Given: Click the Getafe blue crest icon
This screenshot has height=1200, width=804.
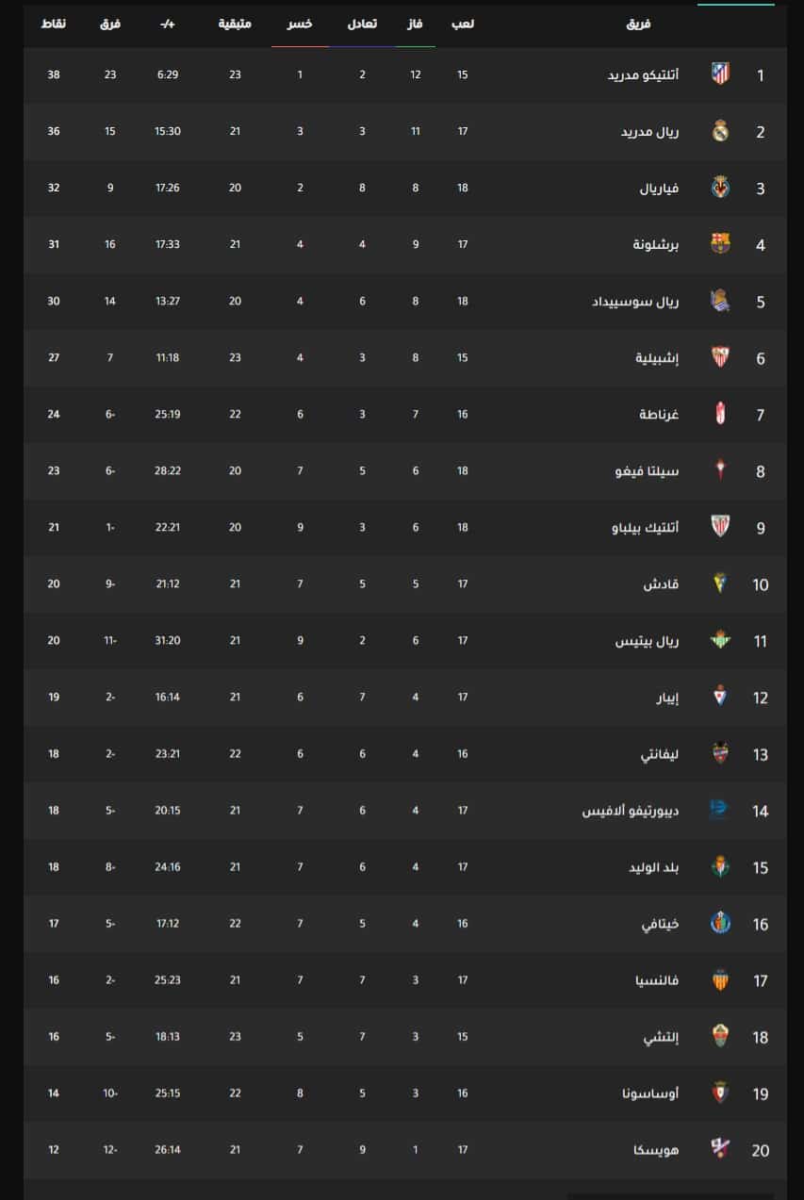Looking at the screenshot, I should (x=720, y=923).
